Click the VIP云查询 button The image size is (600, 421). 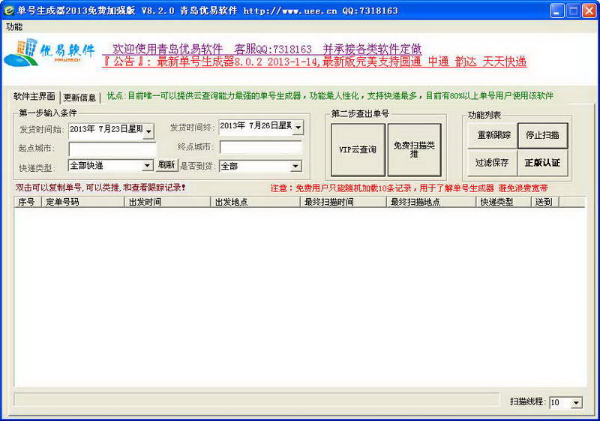tap(358, 150)
